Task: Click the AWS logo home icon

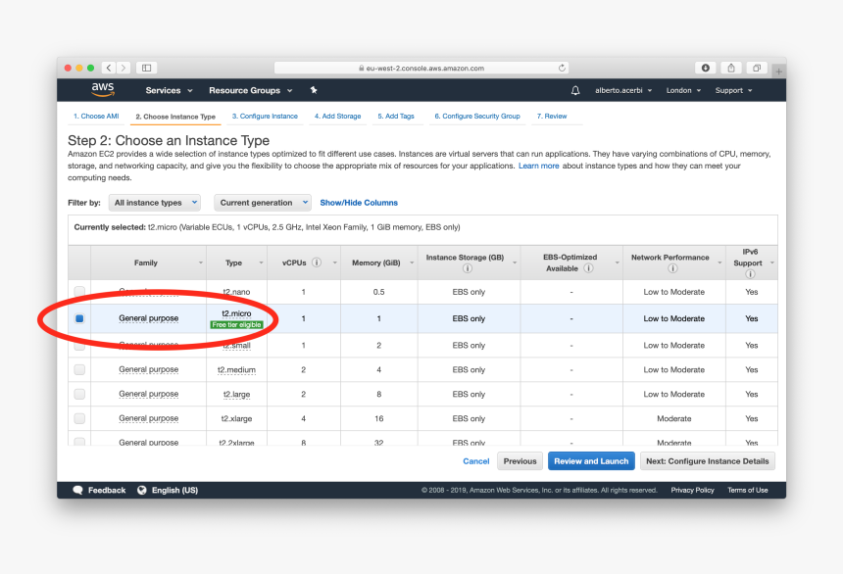Action: [103, 90]
